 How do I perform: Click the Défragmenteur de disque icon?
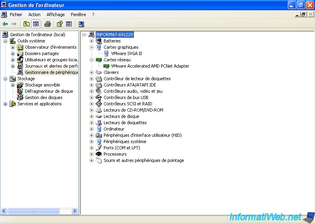click(20, 91)
